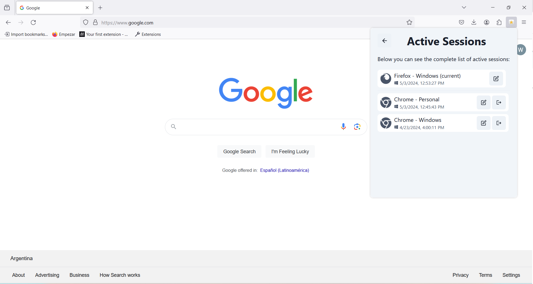Navigate back to previous page
Image resolution: width=533 pixels, height=284 pixels.
pos(8,22)
